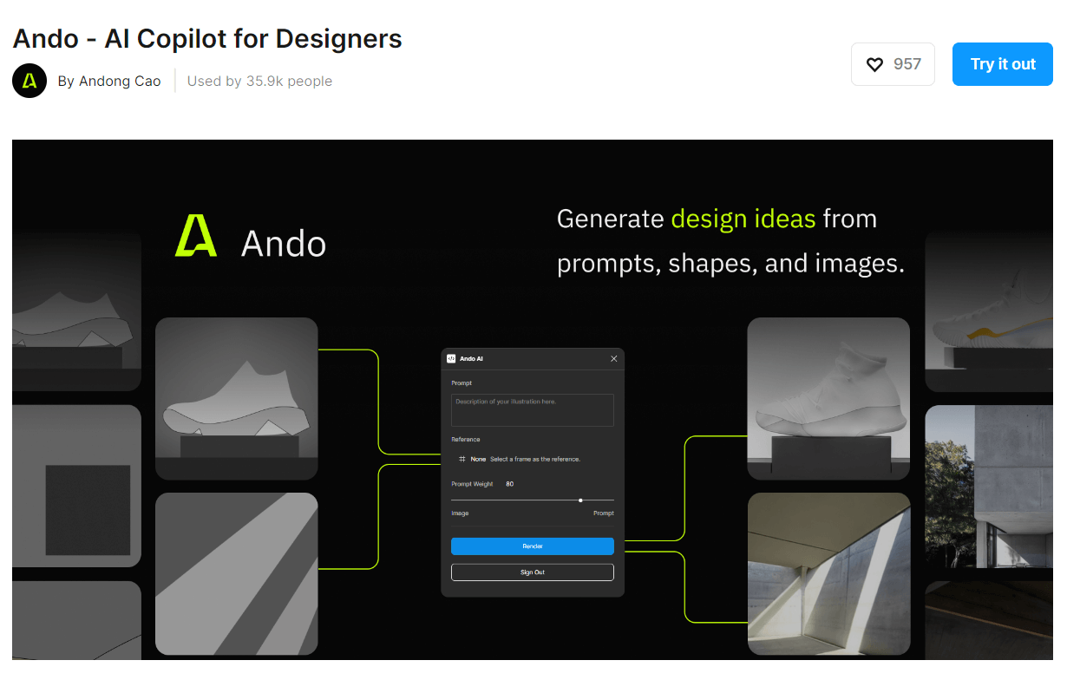Click the Sign Out button
The image size is (1067, 680).
pyautogui.click(x=532, y=572)
